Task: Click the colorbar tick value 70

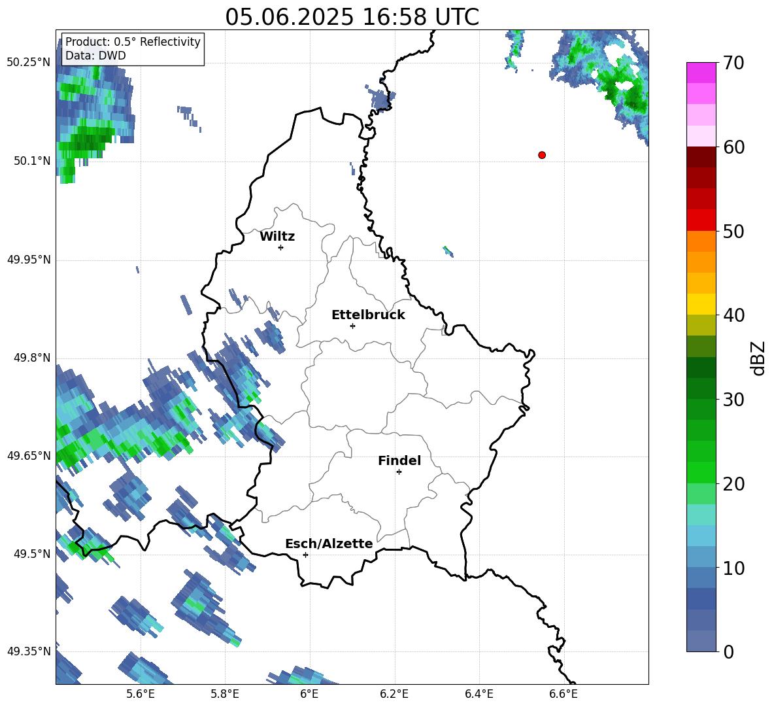Action: (x=733, y=63)
